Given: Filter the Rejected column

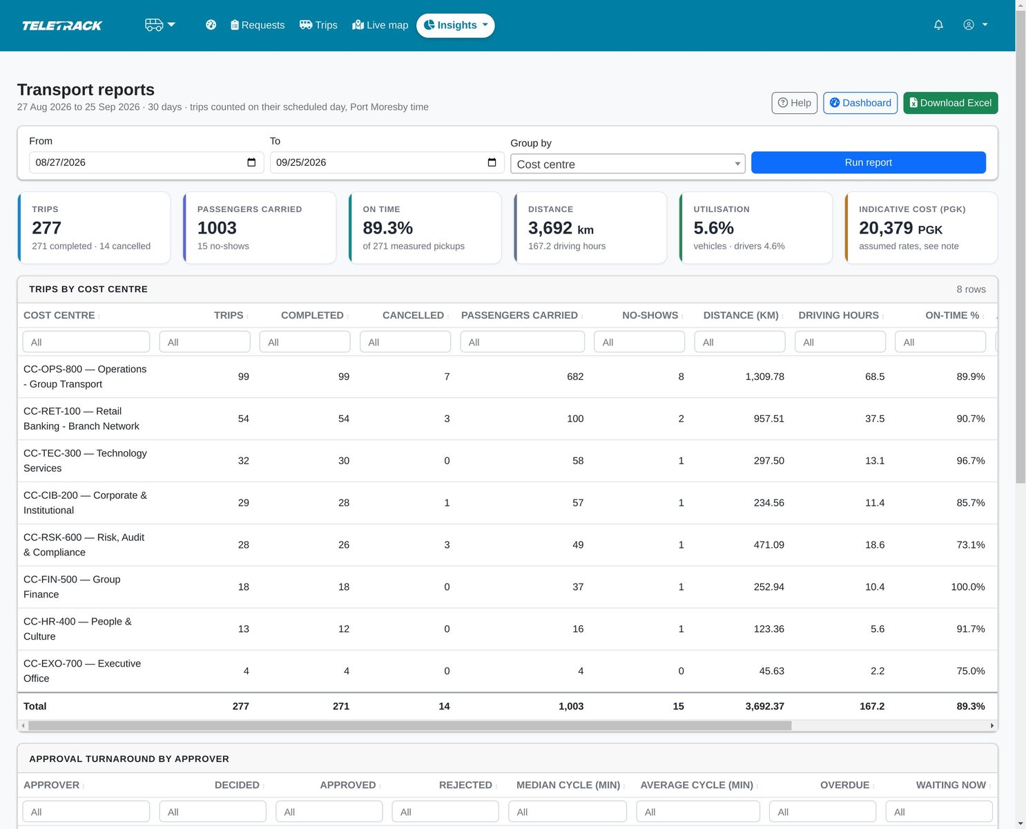Looking at the screenshot, I should [x=445, y=812].
